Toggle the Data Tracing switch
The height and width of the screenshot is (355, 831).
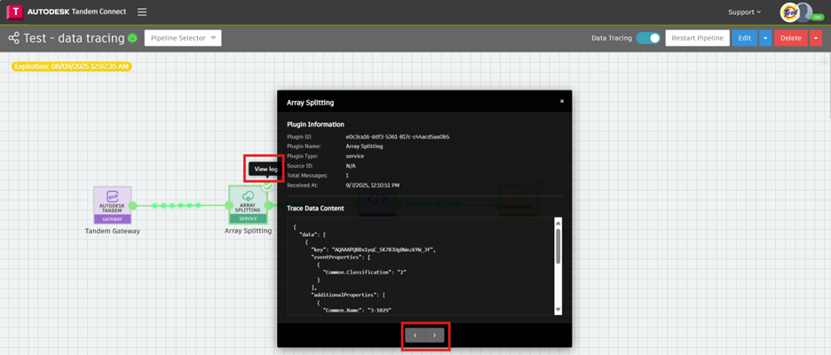[x=648, y=38]
